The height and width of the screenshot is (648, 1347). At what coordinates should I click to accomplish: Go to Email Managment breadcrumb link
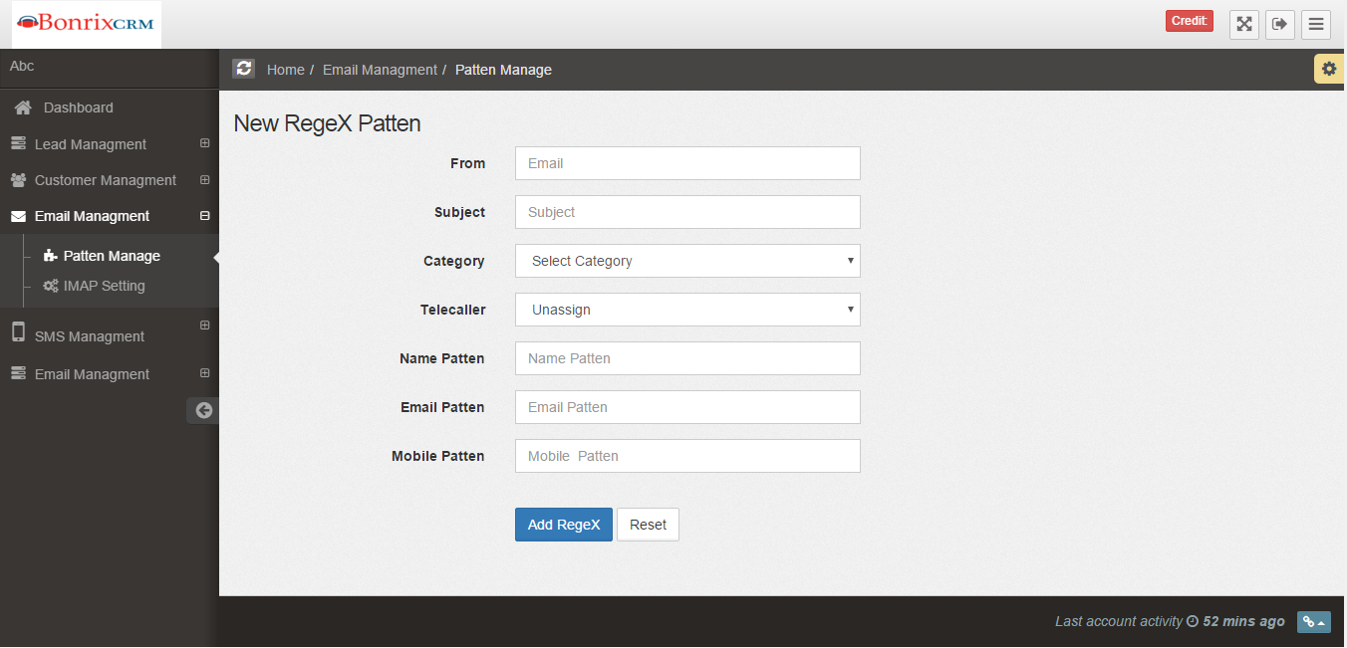click(380, 70)
